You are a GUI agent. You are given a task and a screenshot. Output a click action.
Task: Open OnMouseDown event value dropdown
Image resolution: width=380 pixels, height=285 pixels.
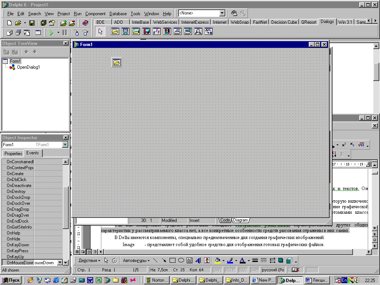[x=60, y=263]
